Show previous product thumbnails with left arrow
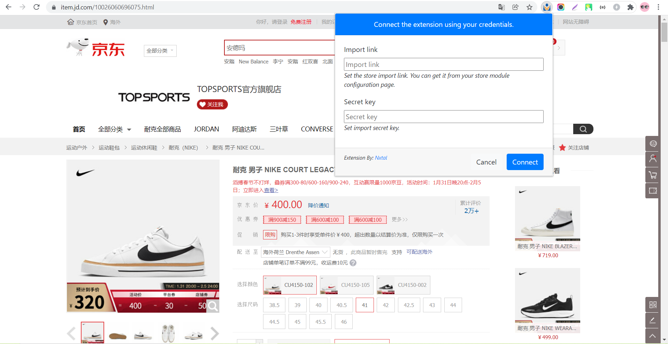This screenshot has width=668, height=344. click(71, 334)
